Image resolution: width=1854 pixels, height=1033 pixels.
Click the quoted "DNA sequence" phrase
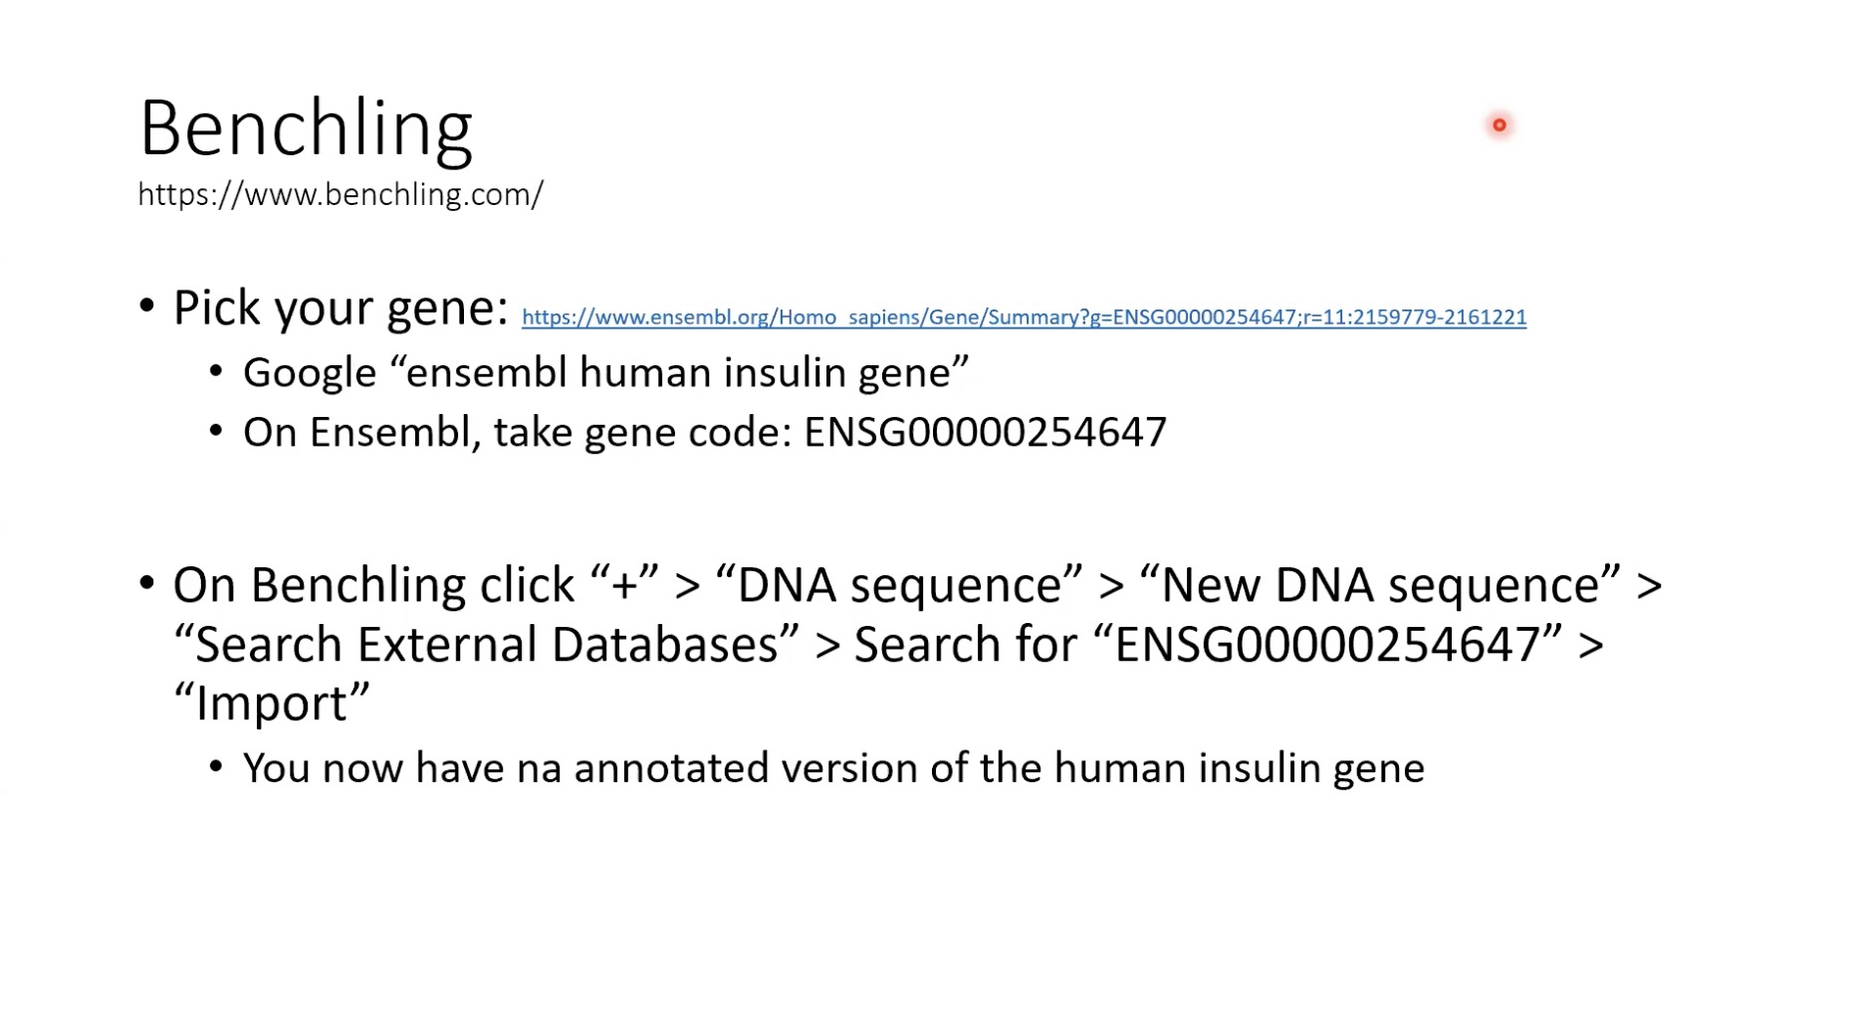click(x=898, y=584)
